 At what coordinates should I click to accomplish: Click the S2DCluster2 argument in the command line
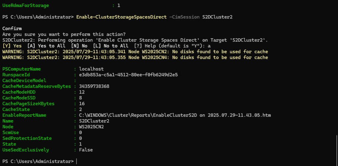218,17
